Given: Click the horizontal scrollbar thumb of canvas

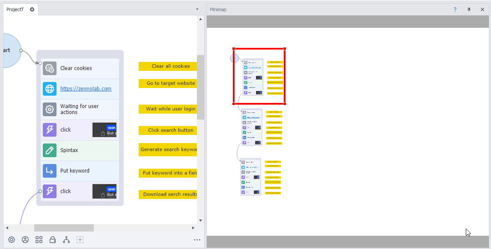Looking at the screenshot, I should point(64,228).
